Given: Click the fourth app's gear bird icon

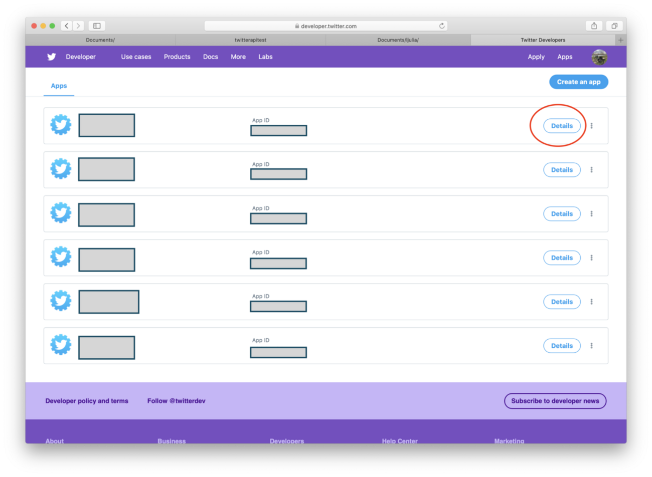Looking at the screenshot, I should pos(61,257).
